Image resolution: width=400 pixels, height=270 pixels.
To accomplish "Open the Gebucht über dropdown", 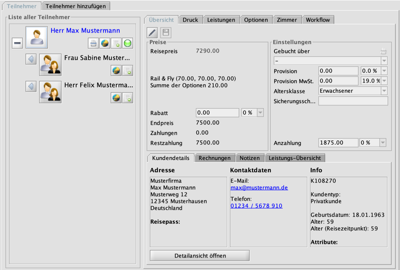I will click(x=384, y=61).
